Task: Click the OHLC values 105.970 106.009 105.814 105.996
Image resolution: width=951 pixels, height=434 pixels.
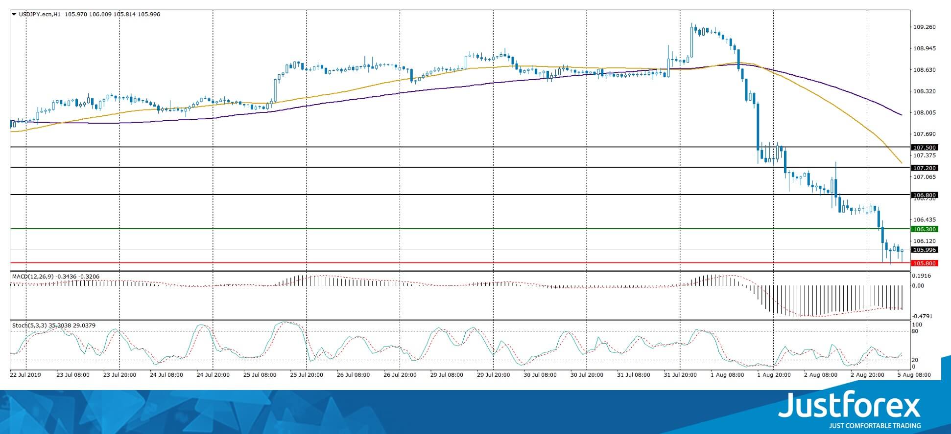Action: tap(112, 14)
